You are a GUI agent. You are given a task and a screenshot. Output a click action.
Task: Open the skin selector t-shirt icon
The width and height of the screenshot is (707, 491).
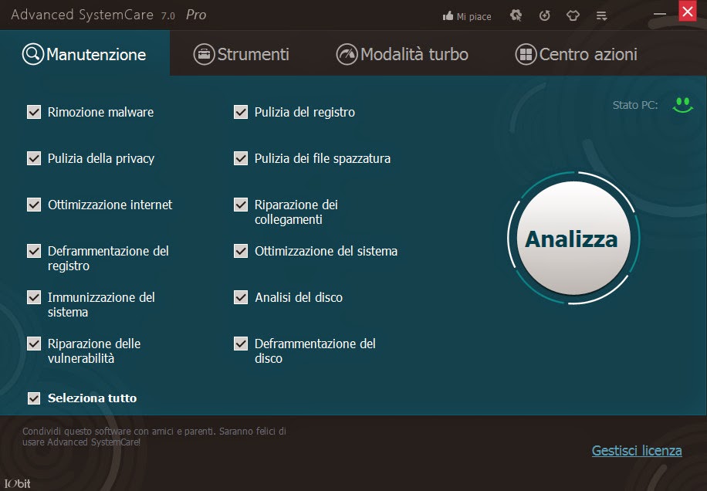[x=573, y=15]
